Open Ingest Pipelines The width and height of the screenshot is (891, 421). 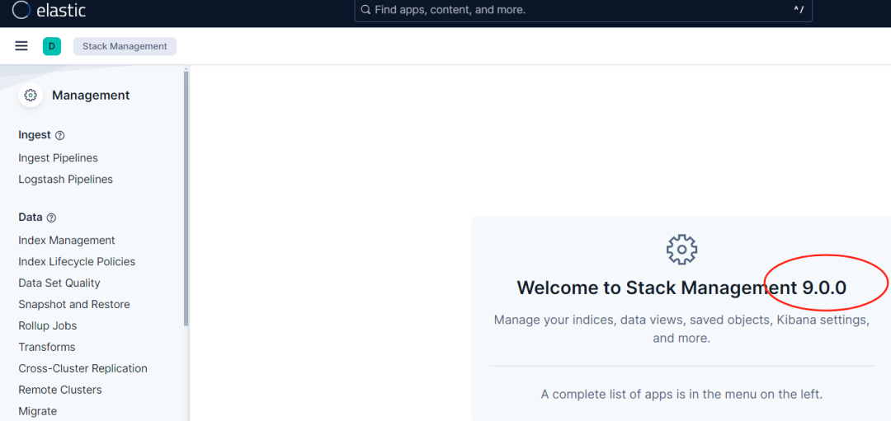(58, 157)
